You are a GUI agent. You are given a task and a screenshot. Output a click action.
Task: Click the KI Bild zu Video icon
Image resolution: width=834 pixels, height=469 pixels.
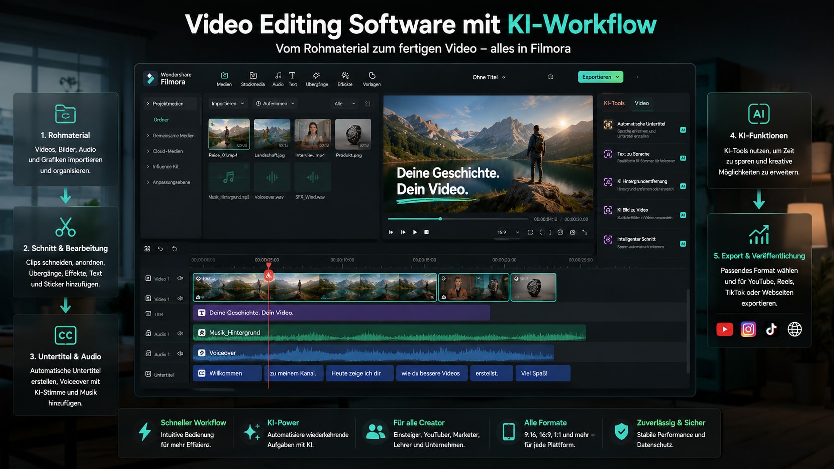point(608,210)
